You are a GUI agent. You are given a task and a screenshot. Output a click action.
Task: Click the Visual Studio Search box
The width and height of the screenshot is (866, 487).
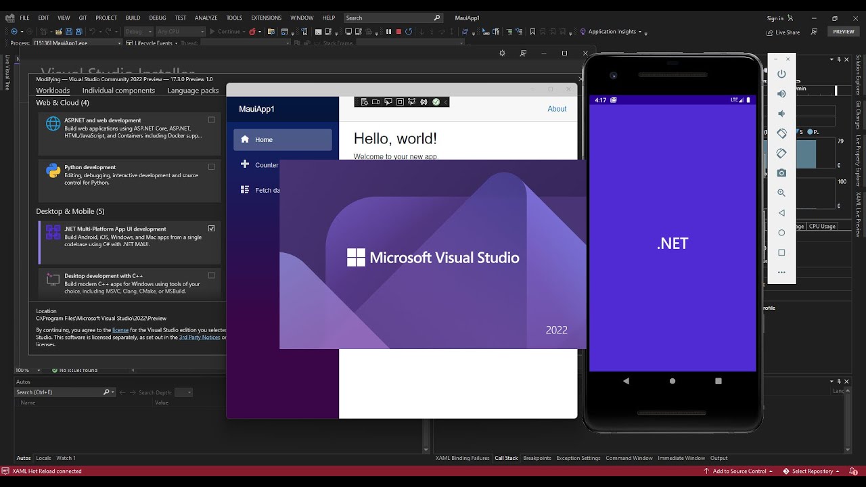tap(393, 18)
